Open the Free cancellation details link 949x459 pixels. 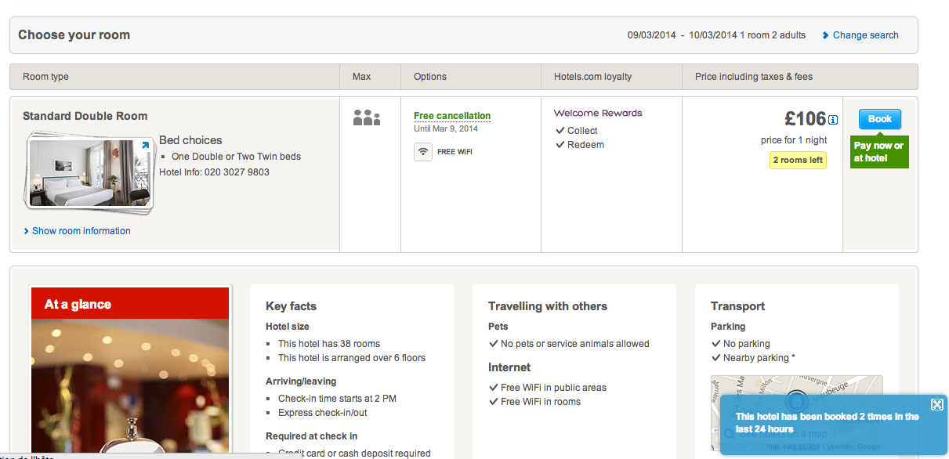pyautogui.click(x=452, y=116)
